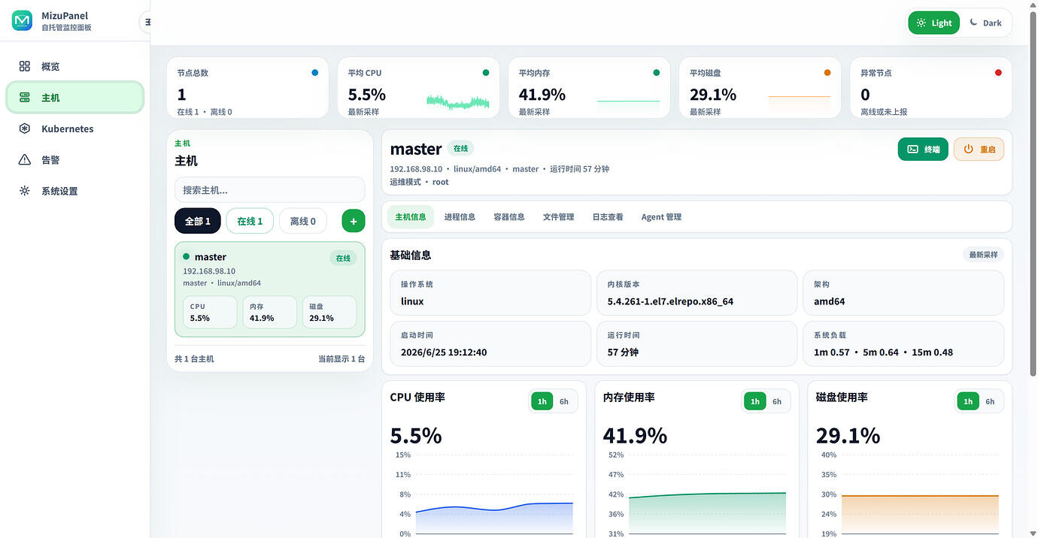The width and height of the screenshot is (1038, 538).
Task: Click the disk usage orange area chart
Action: coord(920,515)
